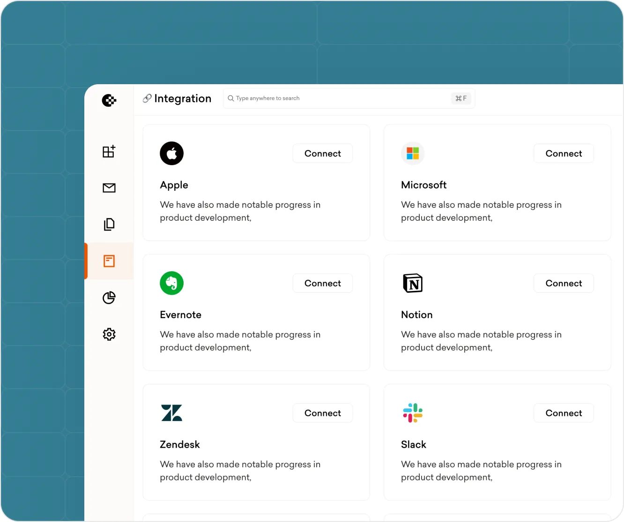624x522 pixels.
Task: Click the description text under Microsoft
Action: (x=481, y=211)
